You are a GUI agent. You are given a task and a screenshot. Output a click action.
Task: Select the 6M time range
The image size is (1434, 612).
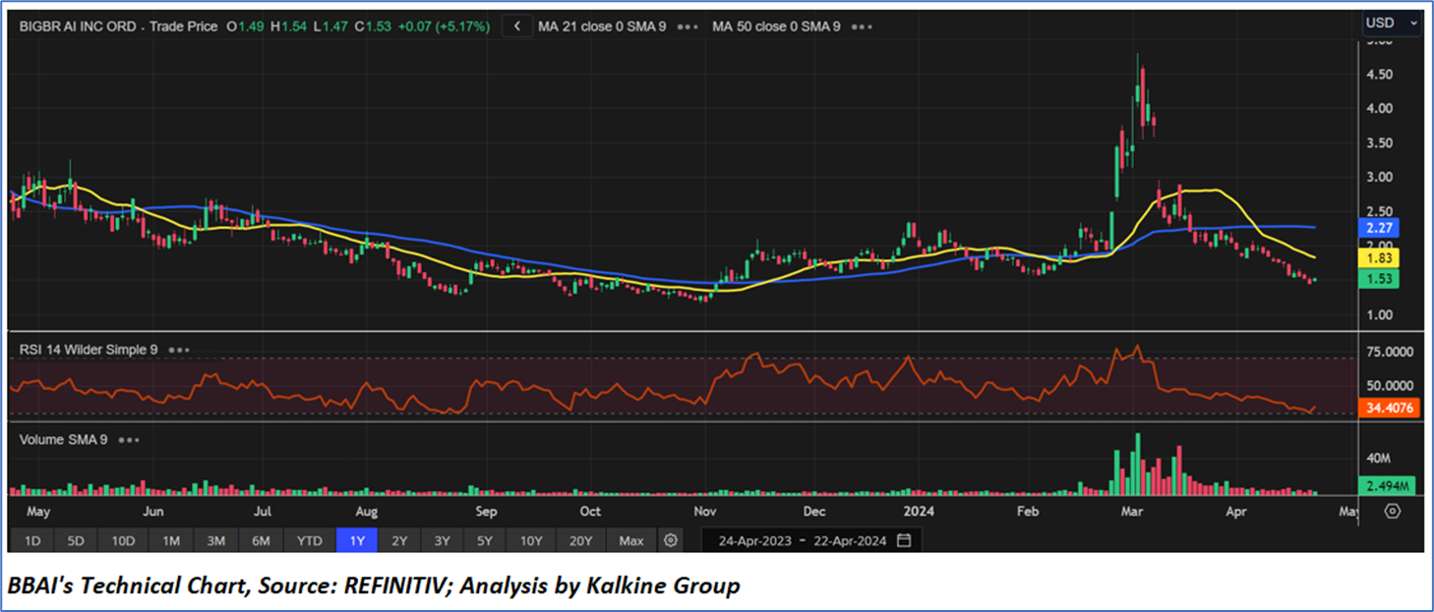tap(262, 540)
